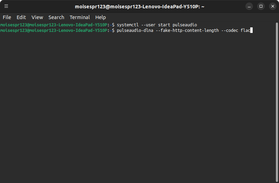Screen dimensions: 279x183
Task: Maximize the terminal window
Action: [x=261, y=6]
